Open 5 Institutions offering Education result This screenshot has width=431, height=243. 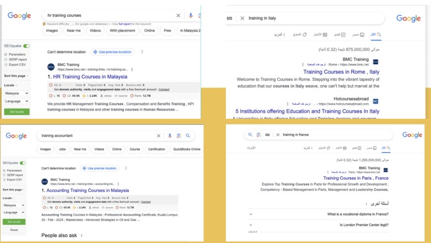coord(307,111)
